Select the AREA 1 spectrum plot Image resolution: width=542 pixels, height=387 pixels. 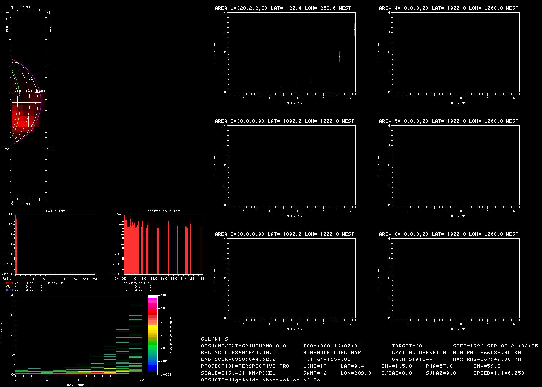tap(292, 52)
